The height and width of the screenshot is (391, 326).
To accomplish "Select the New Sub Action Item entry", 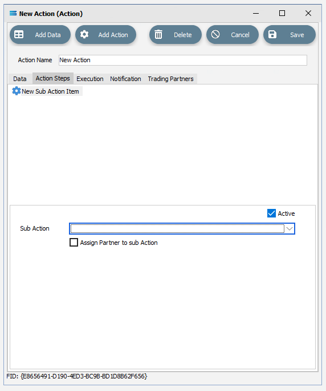I will click(50, 91).
